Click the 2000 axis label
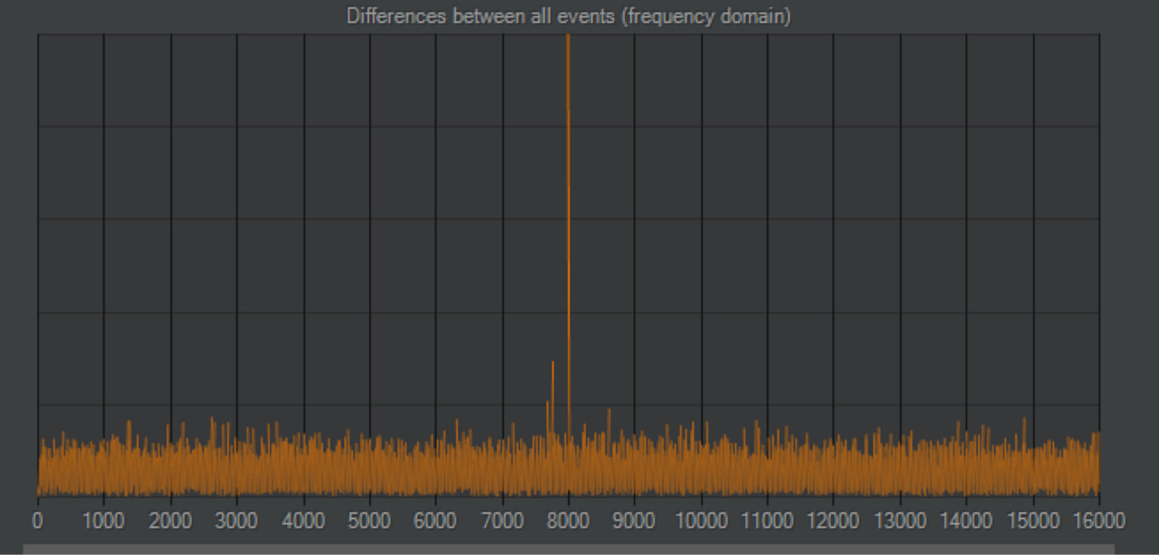 170,520
